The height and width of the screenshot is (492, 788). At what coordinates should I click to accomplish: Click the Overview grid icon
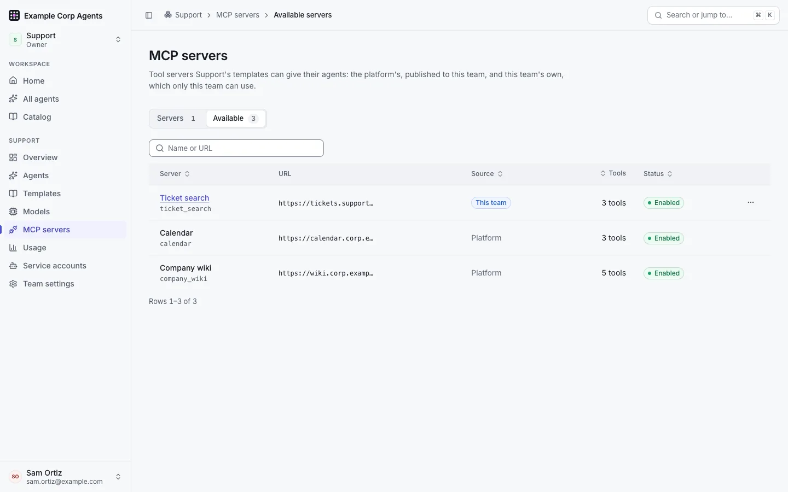13,157
